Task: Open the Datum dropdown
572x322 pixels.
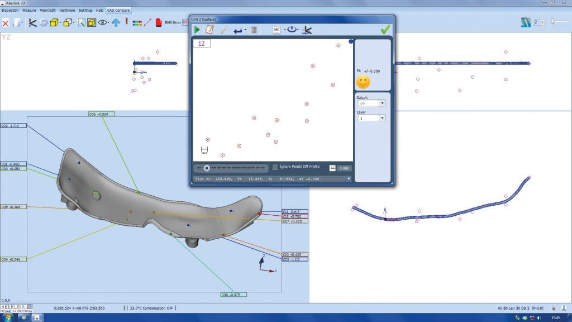Action: (x=372, y=103)
